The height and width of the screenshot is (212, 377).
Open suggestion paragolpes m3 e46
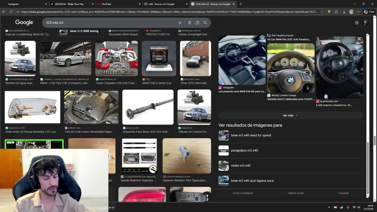point(291,150)
